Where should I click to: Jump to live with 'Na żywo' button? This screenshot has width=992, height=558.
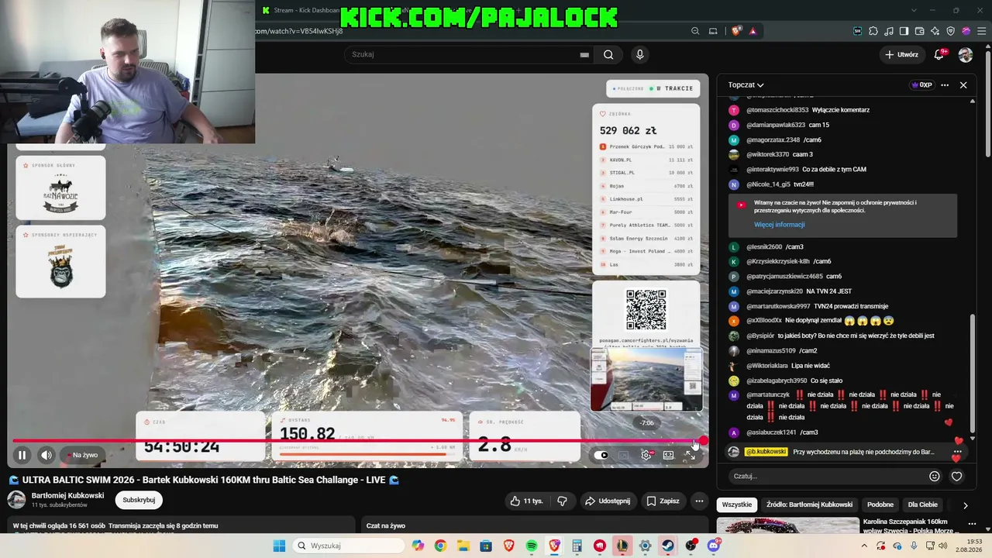pyautogui.click(x=82, y=455)
